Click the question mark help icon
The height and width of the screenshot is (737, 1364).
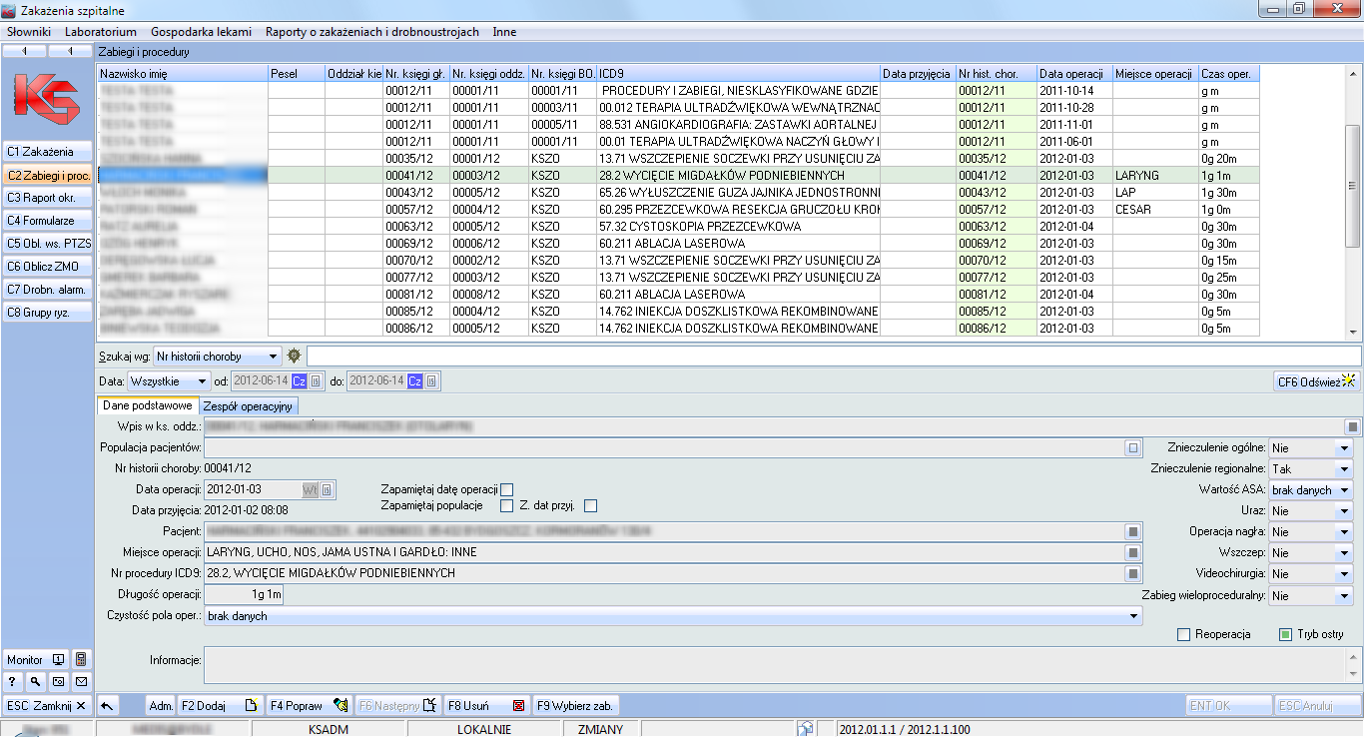pyautogui.click(x=12, y=681)
